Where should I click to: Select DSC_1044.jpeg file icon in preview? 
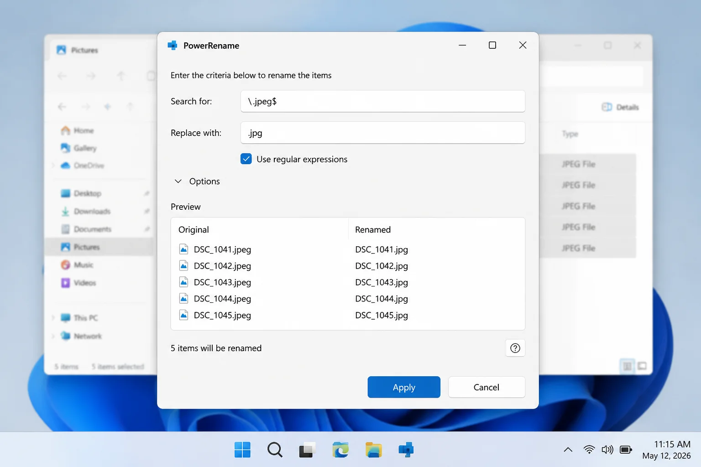(183, 299)
